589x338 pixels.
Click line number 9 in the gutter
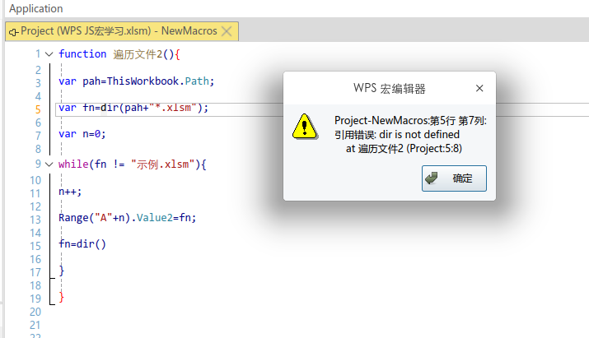click(38, 164)
